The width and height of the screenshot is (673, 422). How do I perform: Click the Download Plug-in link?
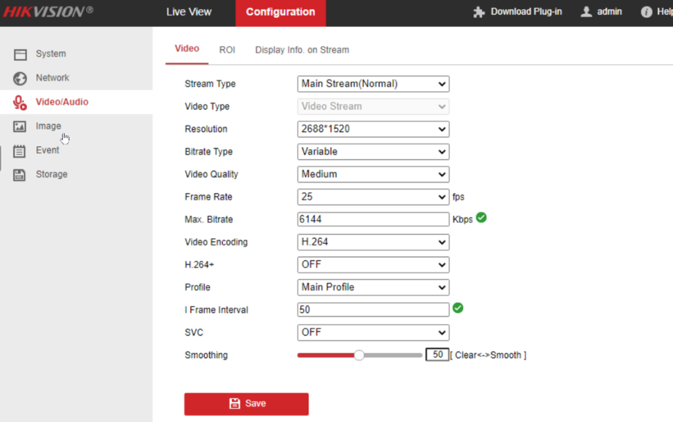[x=526, y=11]
